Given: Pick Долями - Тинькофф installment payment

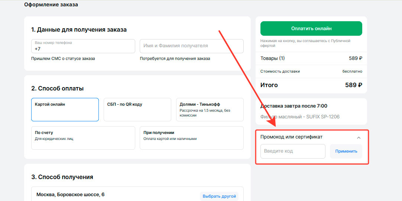Looking at the screenshot, I should [210, 109].
